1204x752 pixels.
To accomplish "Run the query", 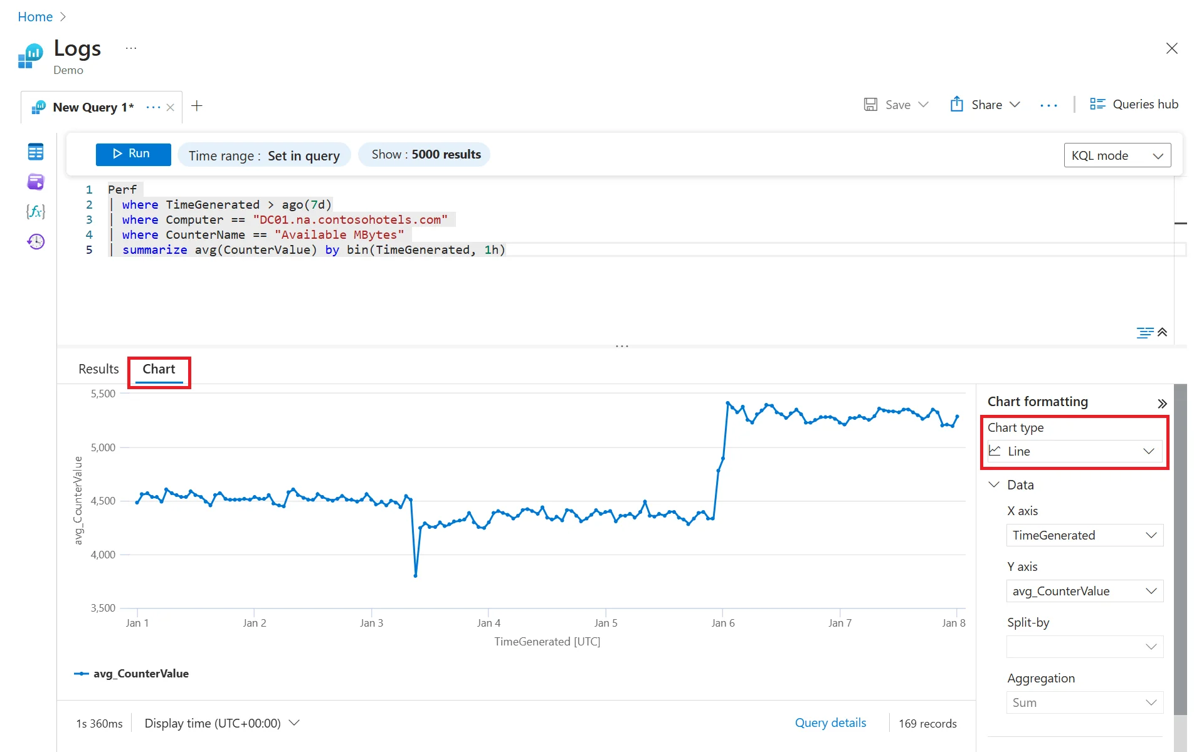I will 133,154.
